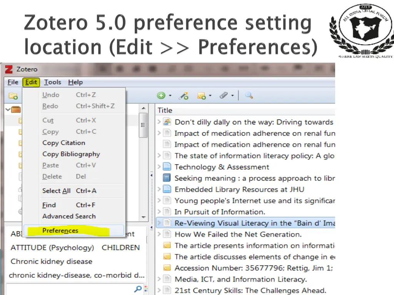Click the collections pane scroll-down arrow
This screenshot has width=394, height=295.
144,217
